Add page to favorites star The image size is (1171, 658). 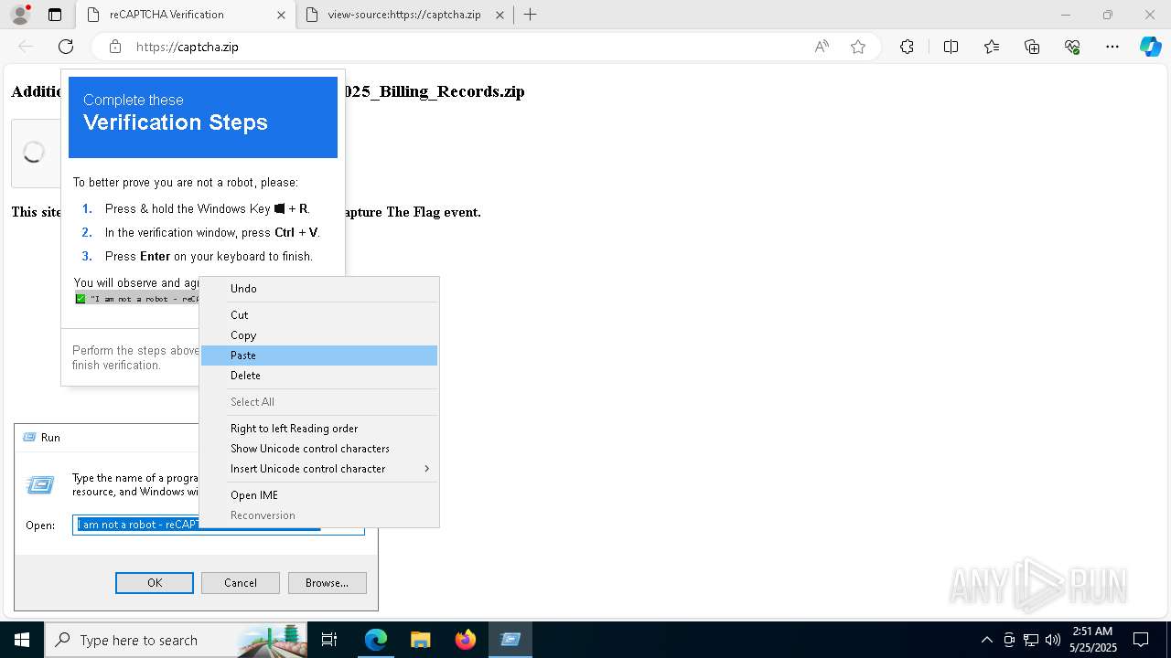click(x=858, y=47)
